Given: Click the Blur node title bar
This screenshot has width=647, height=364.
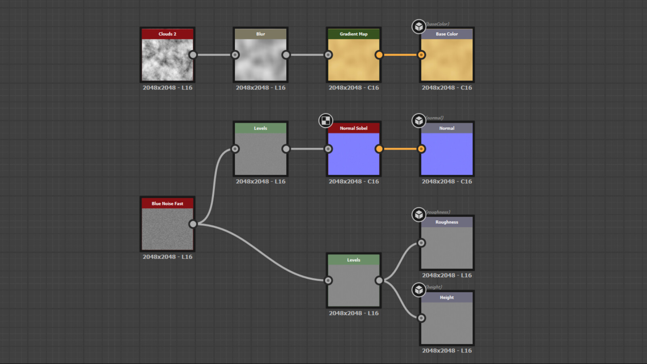Looking at the screenshot, I should [x=260, y=34].
